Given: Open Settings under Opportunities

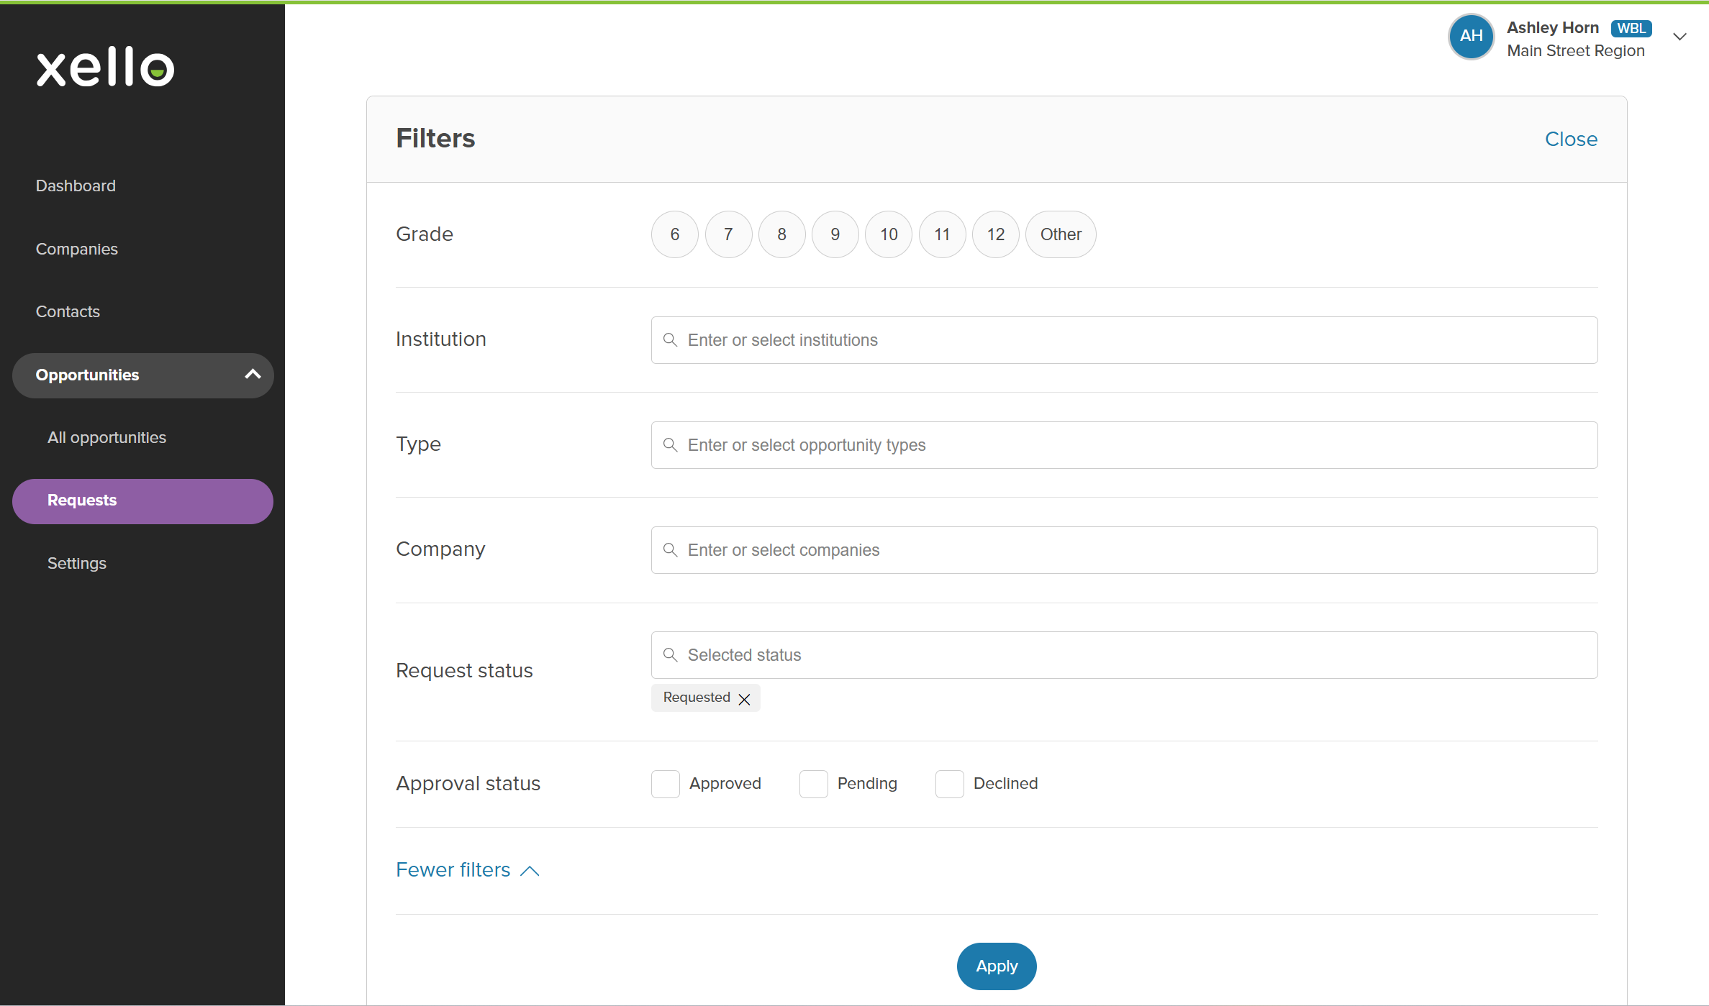Looking at the screenshot, I should pyautogui.click(x=77, y=563).
